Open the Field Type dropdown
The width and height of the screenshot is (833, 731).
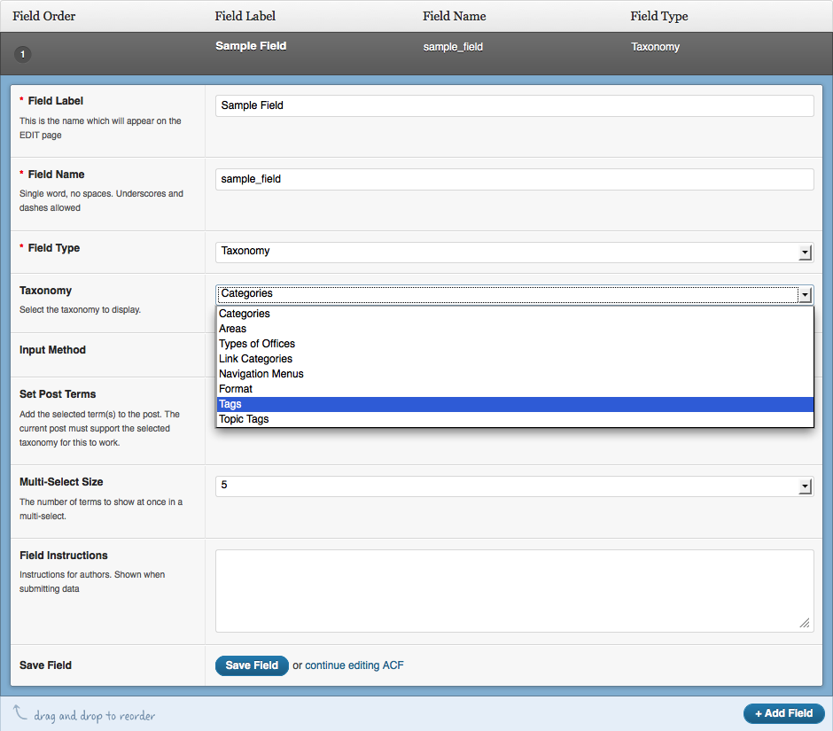click(x=514, y=252)
